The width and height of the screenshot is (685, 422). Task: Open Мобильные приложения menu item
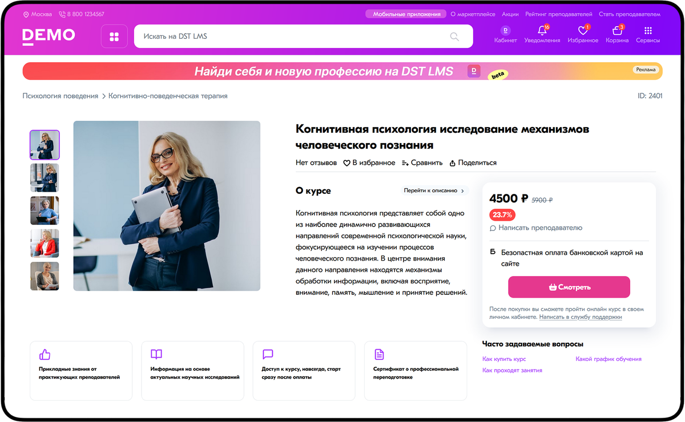[407, 14]
